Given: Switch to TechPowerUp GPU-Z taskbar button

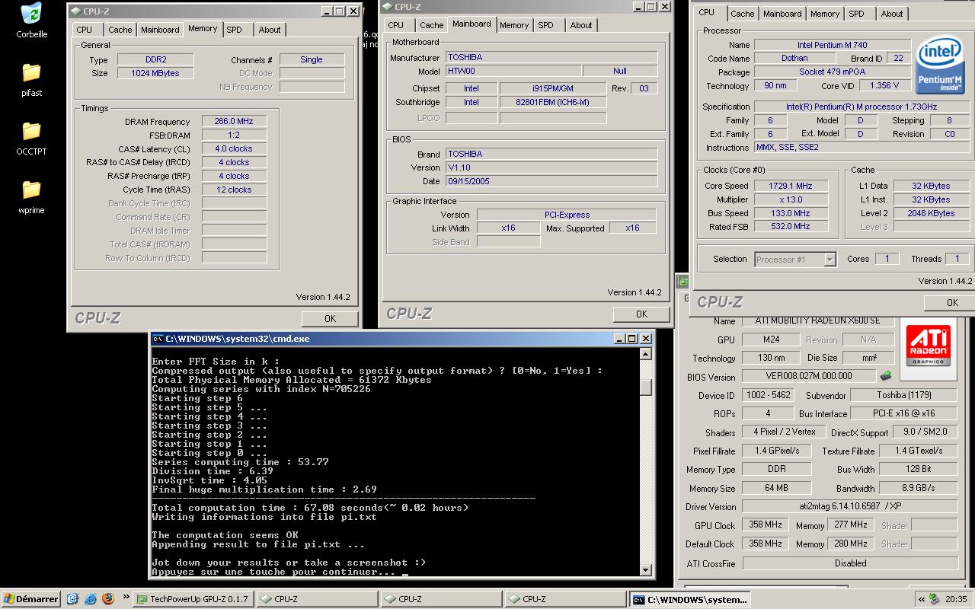Looking at the screenshot, I should (x=193, y=599).
